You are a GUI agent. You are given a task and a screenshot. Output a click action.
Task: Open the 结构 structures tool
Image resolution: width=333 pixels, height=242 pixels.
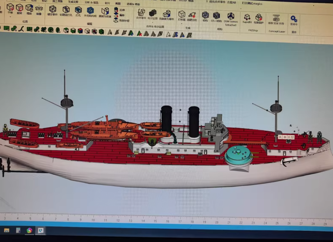coord(205,17)
